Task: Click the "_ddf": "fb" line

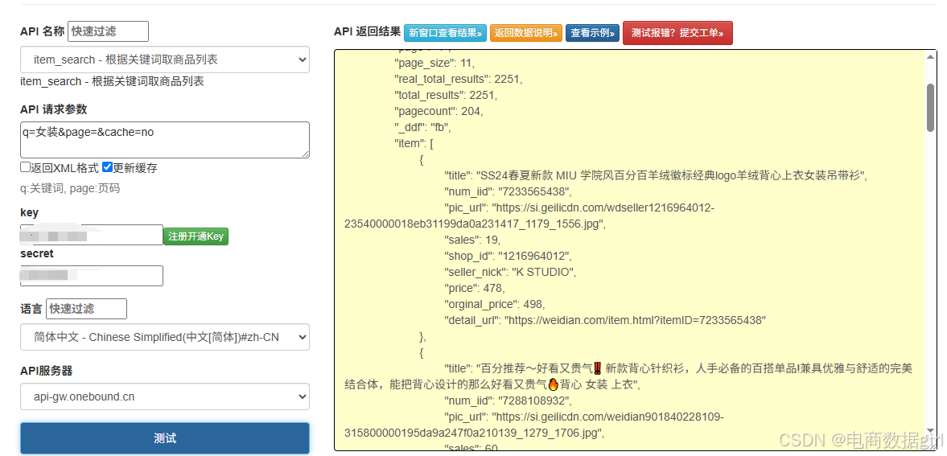Action: [x=422, y=127]
